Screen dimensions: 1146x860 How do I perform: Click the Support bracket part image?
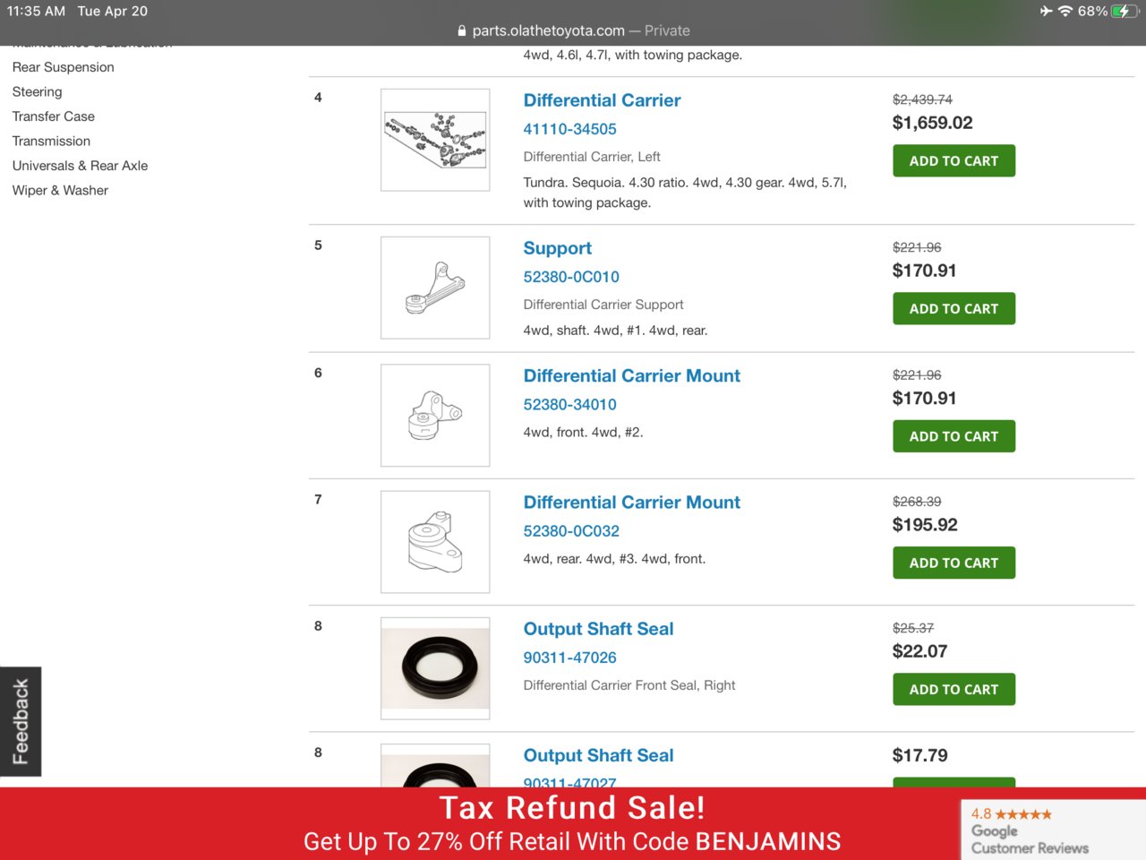[x=435, y=288]
